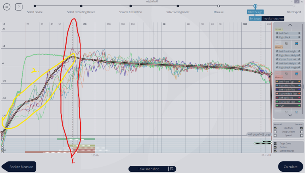This screenshot has width=305, height=173.
Task: Toggle the Detected Range checkbox
Action: pyautogui.click(x=276, y=151)
